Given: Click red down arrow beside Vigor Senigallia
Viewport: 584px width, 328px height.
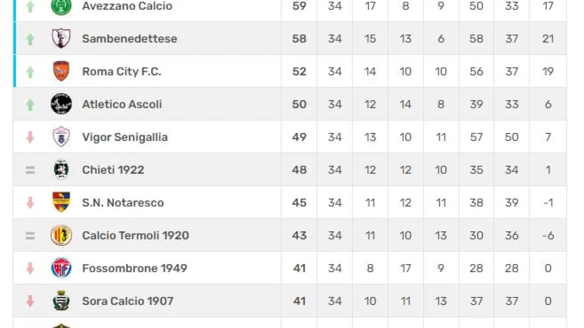Looking at the screenshot, I should coord(30,137).
